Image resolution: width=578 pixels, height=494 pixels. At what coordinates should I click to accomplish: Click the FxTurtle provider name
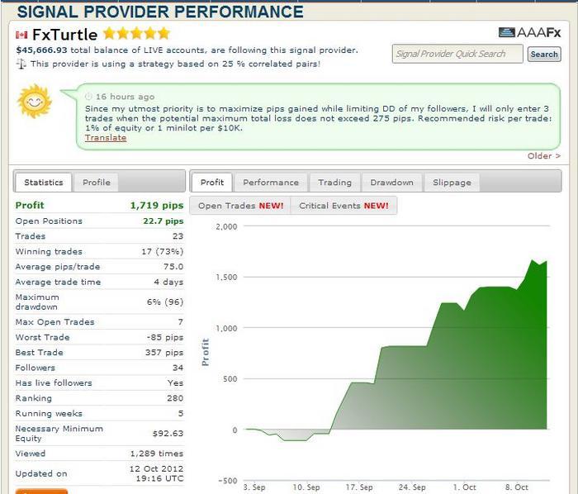pyautogui.click(x=65, y=35)
